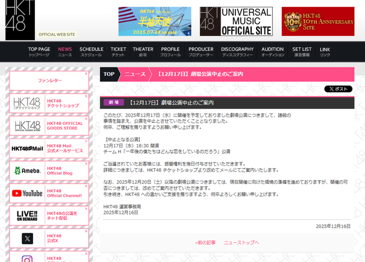Open the NEWS menu item
Image resolution: width=365 pixels, height=262 pixels.
(65, 52)
